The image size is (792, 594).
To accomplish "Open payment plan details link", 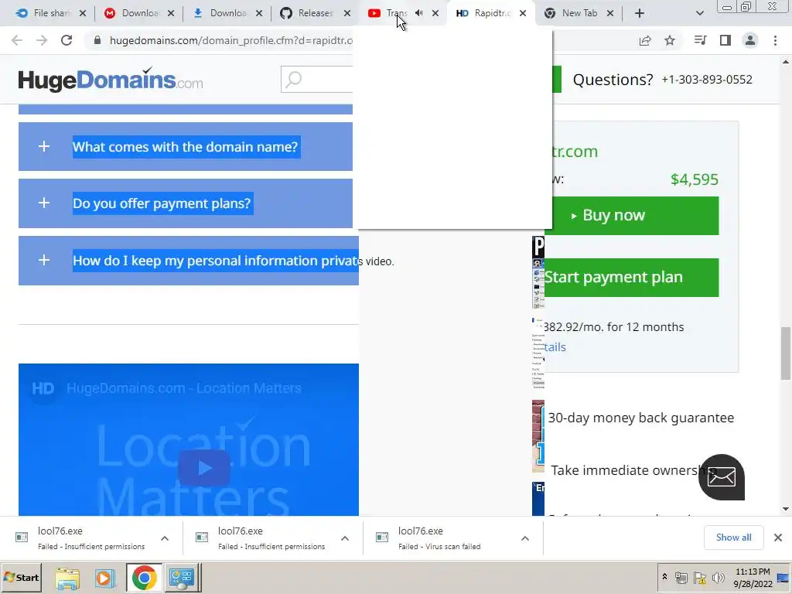I will click(x=555, y=347).
